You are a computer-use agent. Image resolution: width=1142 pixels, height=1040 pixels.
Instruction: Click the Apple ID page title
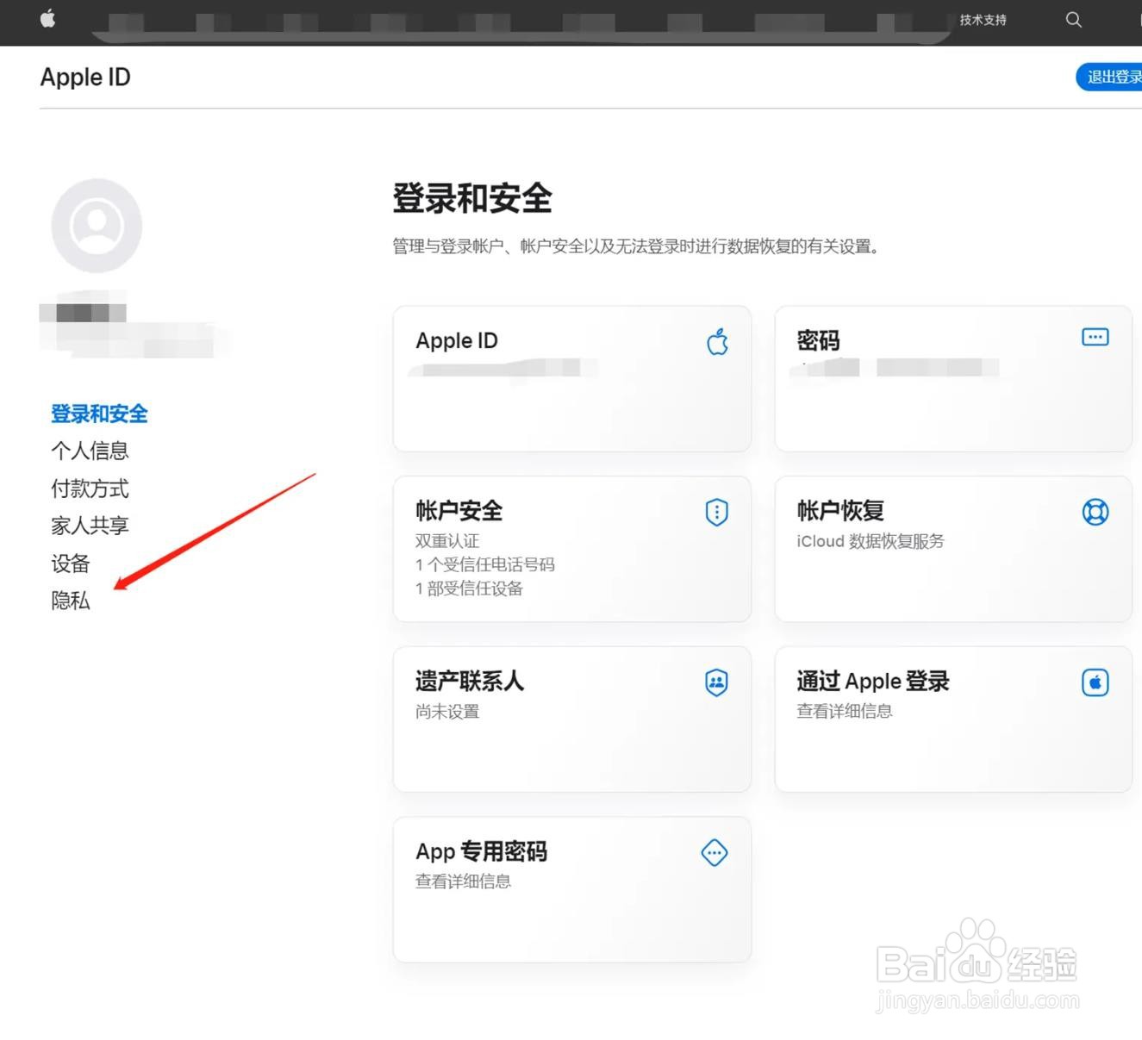(x=85, y=77)
